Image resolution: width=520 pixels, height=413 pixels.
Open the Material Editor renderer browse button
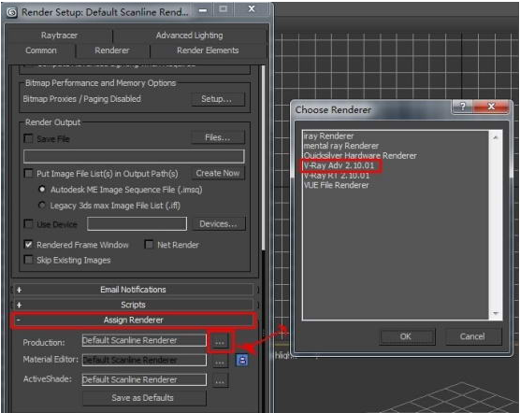(x=220, y=362)
